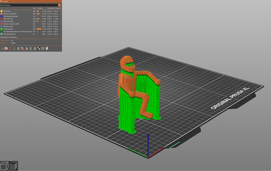
Task: Click the Gesamt 2h46m total time
Action: tap(8, 43)
